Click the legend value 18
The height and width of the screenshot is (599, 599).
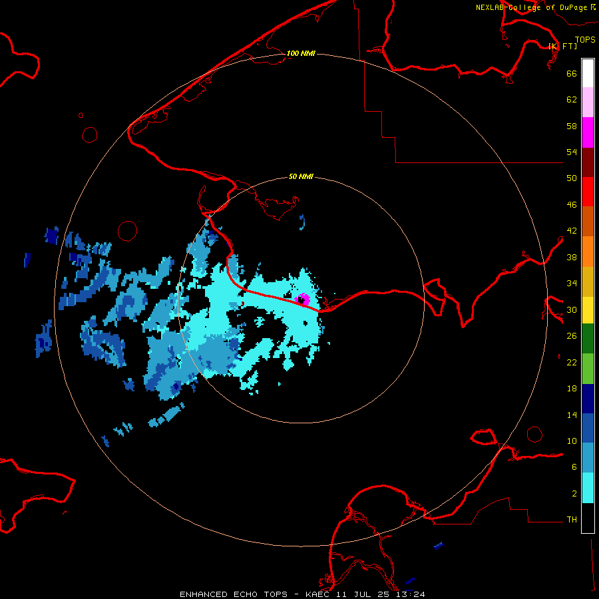(x=572, y=389)
